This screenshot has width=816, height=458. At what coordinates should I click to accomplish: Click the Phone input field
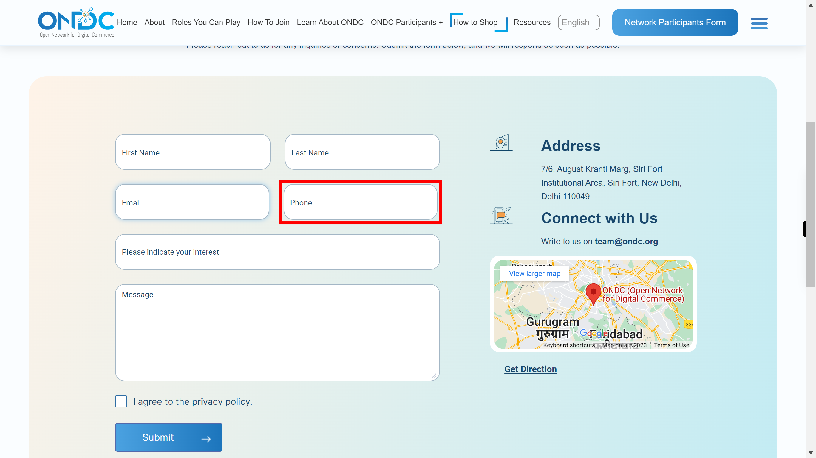[x=361, y=202]
